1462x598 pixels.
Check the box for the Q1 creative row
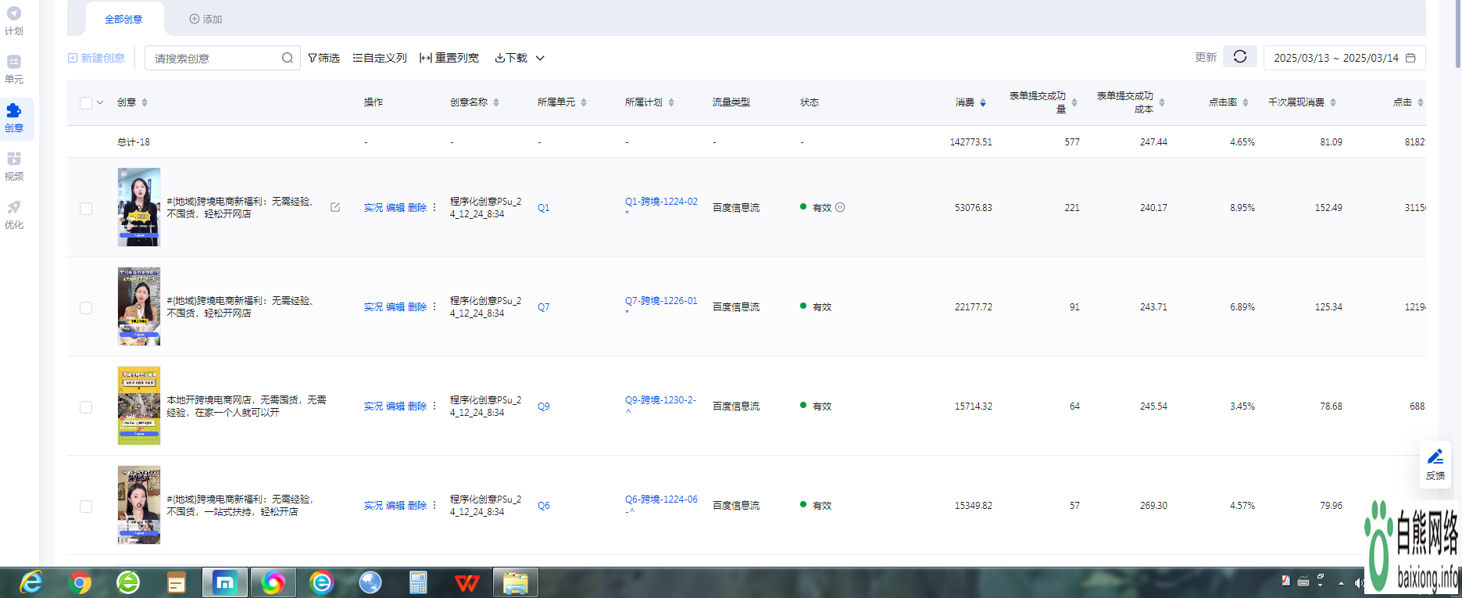coord(86,209)
